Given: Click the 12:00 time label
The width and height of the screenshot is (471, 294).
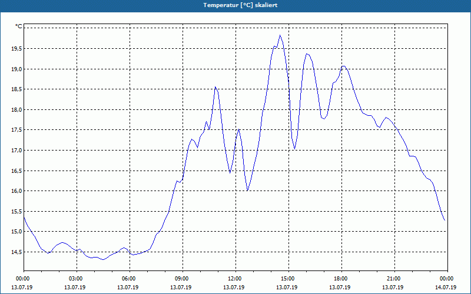Looking at the screenshot, I should click(235, 279).
